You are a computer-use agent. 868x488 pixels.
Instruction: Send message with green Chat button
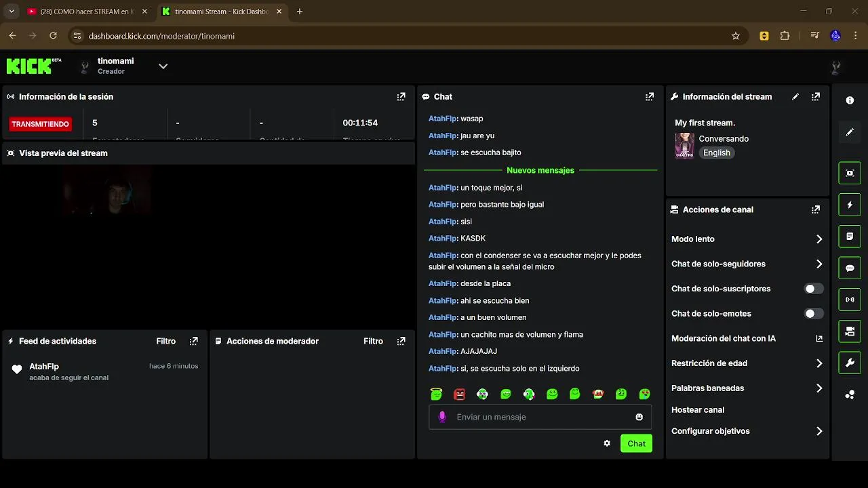tap(636, 443)
